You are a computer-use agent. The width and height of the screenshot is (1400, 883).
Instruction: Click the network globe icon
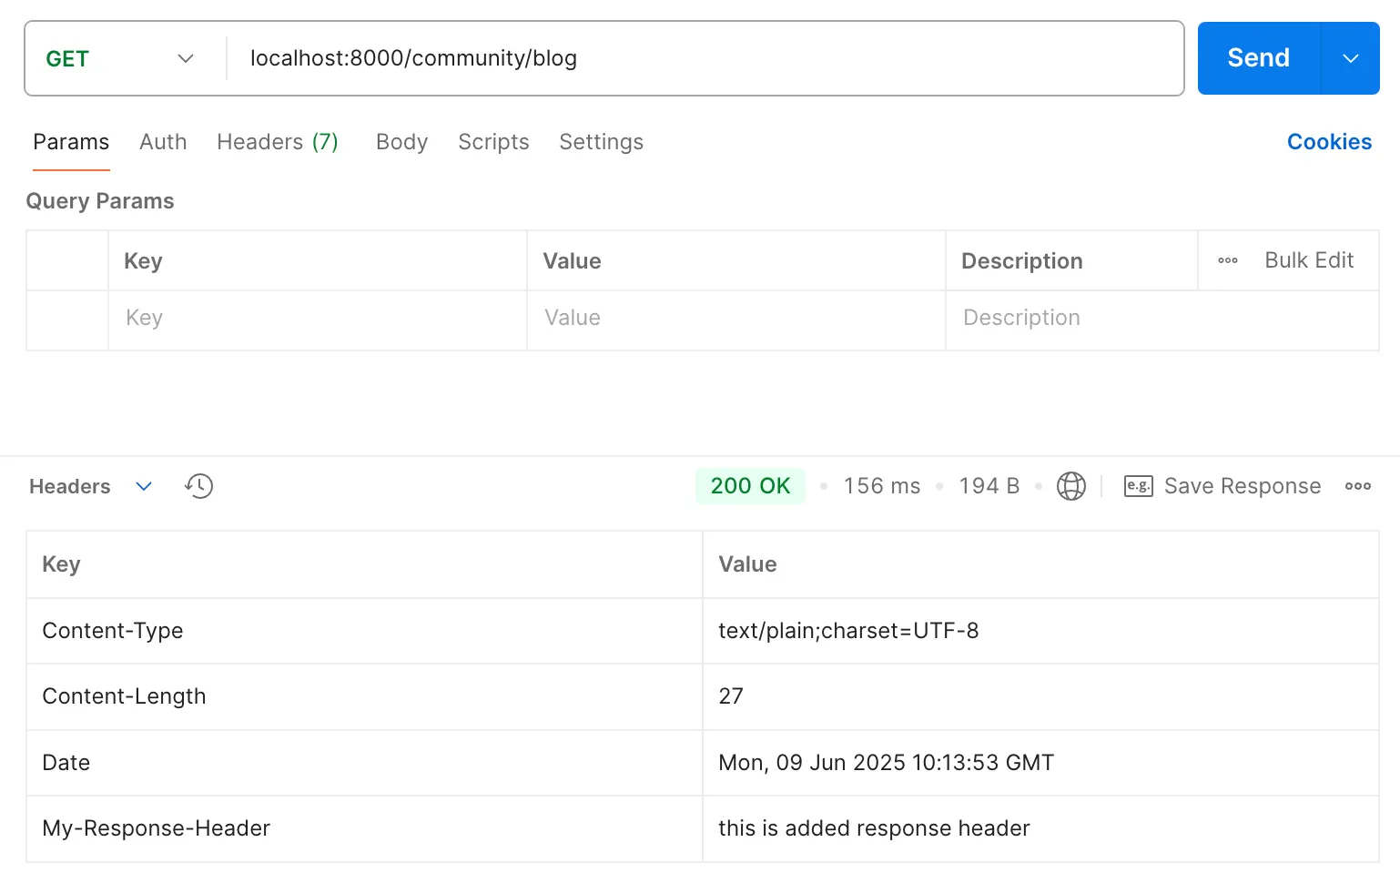(1071, 486)
